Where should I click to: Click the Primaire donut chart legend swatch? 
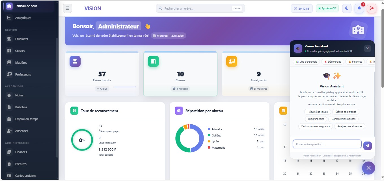[209, 129]
